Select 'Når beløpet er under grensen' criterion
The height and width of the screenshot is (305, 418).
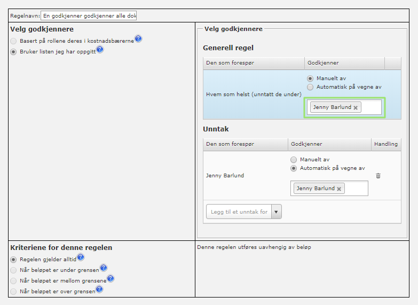point(13,270)
